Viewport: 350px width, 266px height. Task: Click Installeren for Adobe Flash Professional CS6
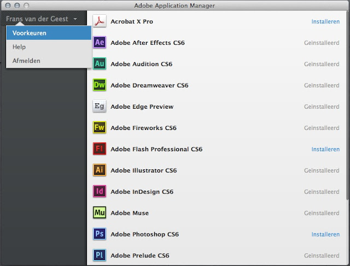(x=325, y=149)
